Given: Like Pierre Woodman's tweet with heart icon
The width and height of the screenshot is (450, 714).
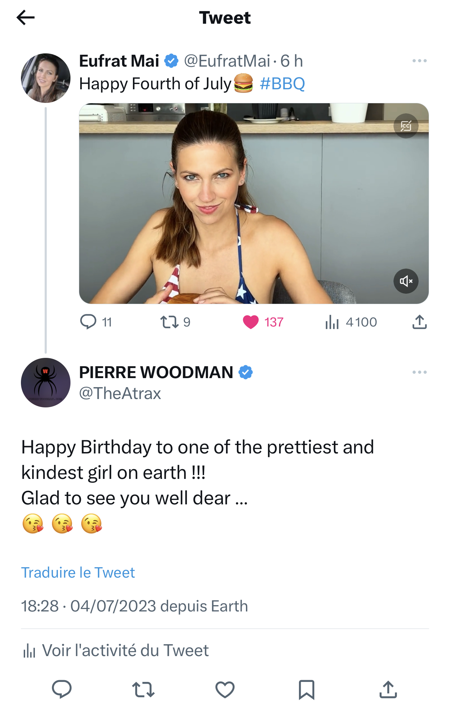Looking at the screenshot, I should pyautogui.click(x=225, y=690).
